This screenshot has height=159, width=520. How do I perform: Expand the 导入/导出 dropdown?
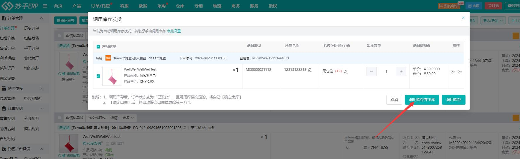[493, 20]
